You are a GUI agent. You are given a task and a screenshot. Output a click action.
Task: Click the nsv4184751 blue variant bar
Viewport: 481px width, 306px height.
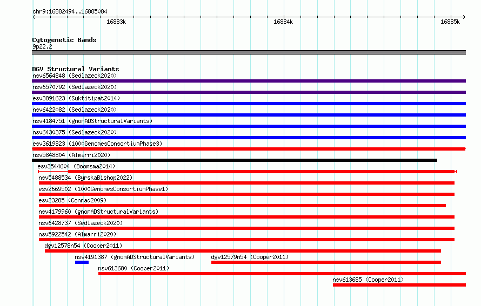(249, 126)
